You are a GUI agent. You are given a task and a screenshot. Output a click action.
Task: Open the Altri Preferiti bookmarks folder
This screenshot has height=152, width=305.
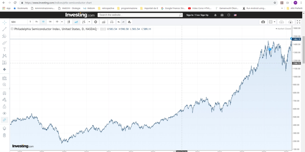294,8
